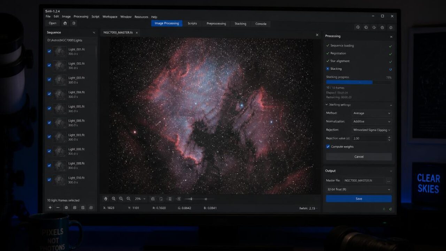Open the File menu
This screenshot has width=446, height=251.
[48, 17]
